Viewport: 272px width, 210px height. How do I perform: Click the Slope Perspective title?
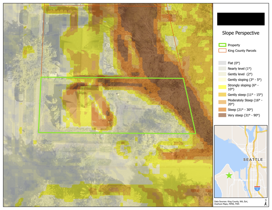[240, 33]
